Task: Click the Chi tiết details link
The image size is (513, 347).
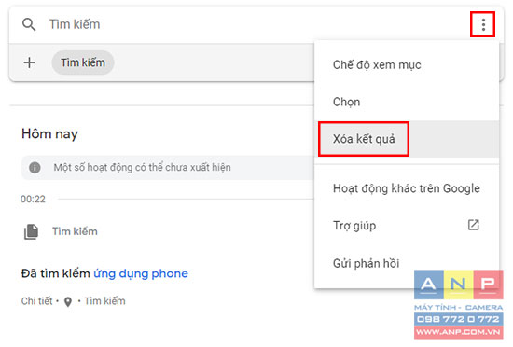Action: 36,301
